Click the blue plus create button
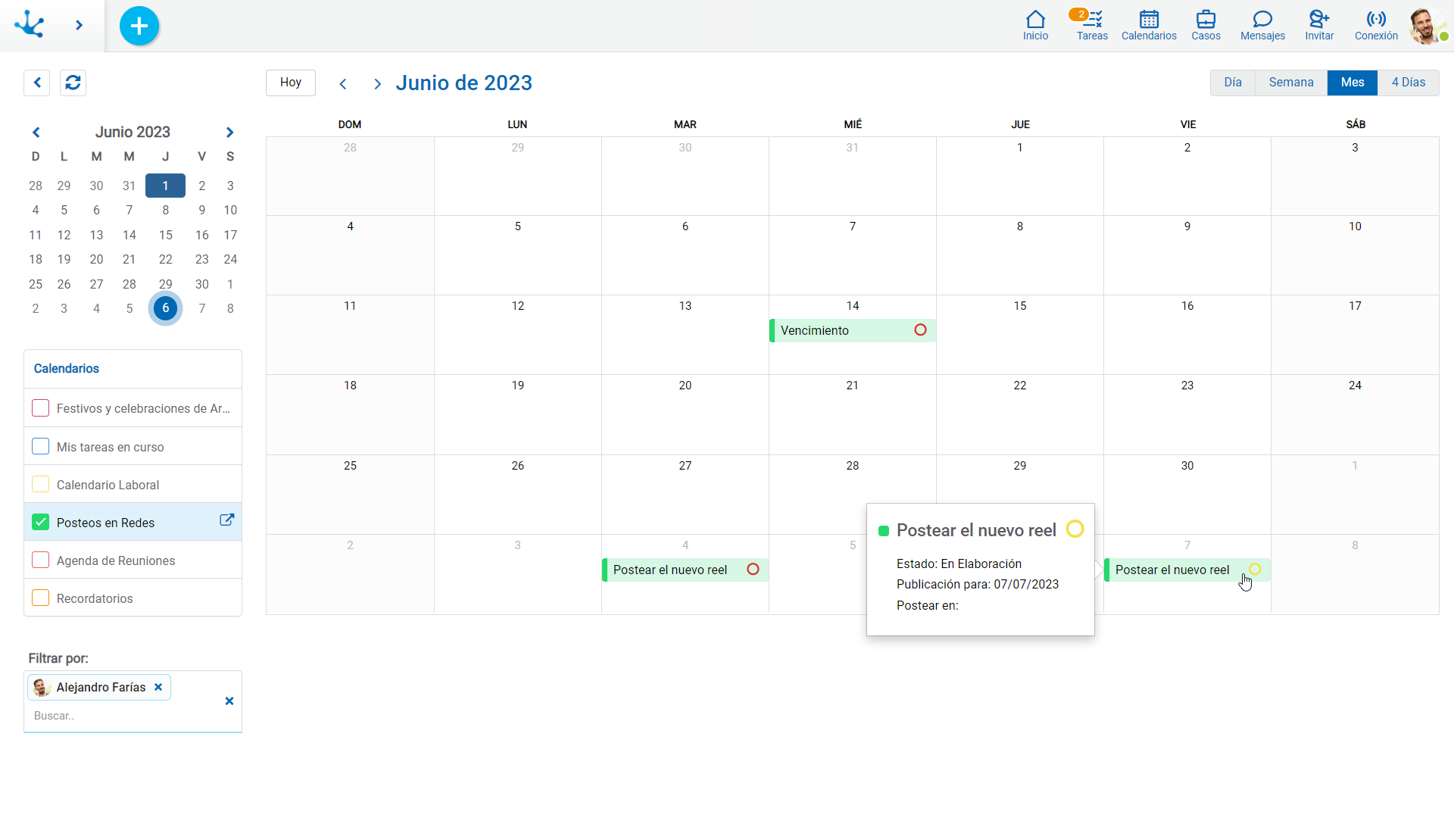The image size is (1454, 818). click(x=139, y=26)
